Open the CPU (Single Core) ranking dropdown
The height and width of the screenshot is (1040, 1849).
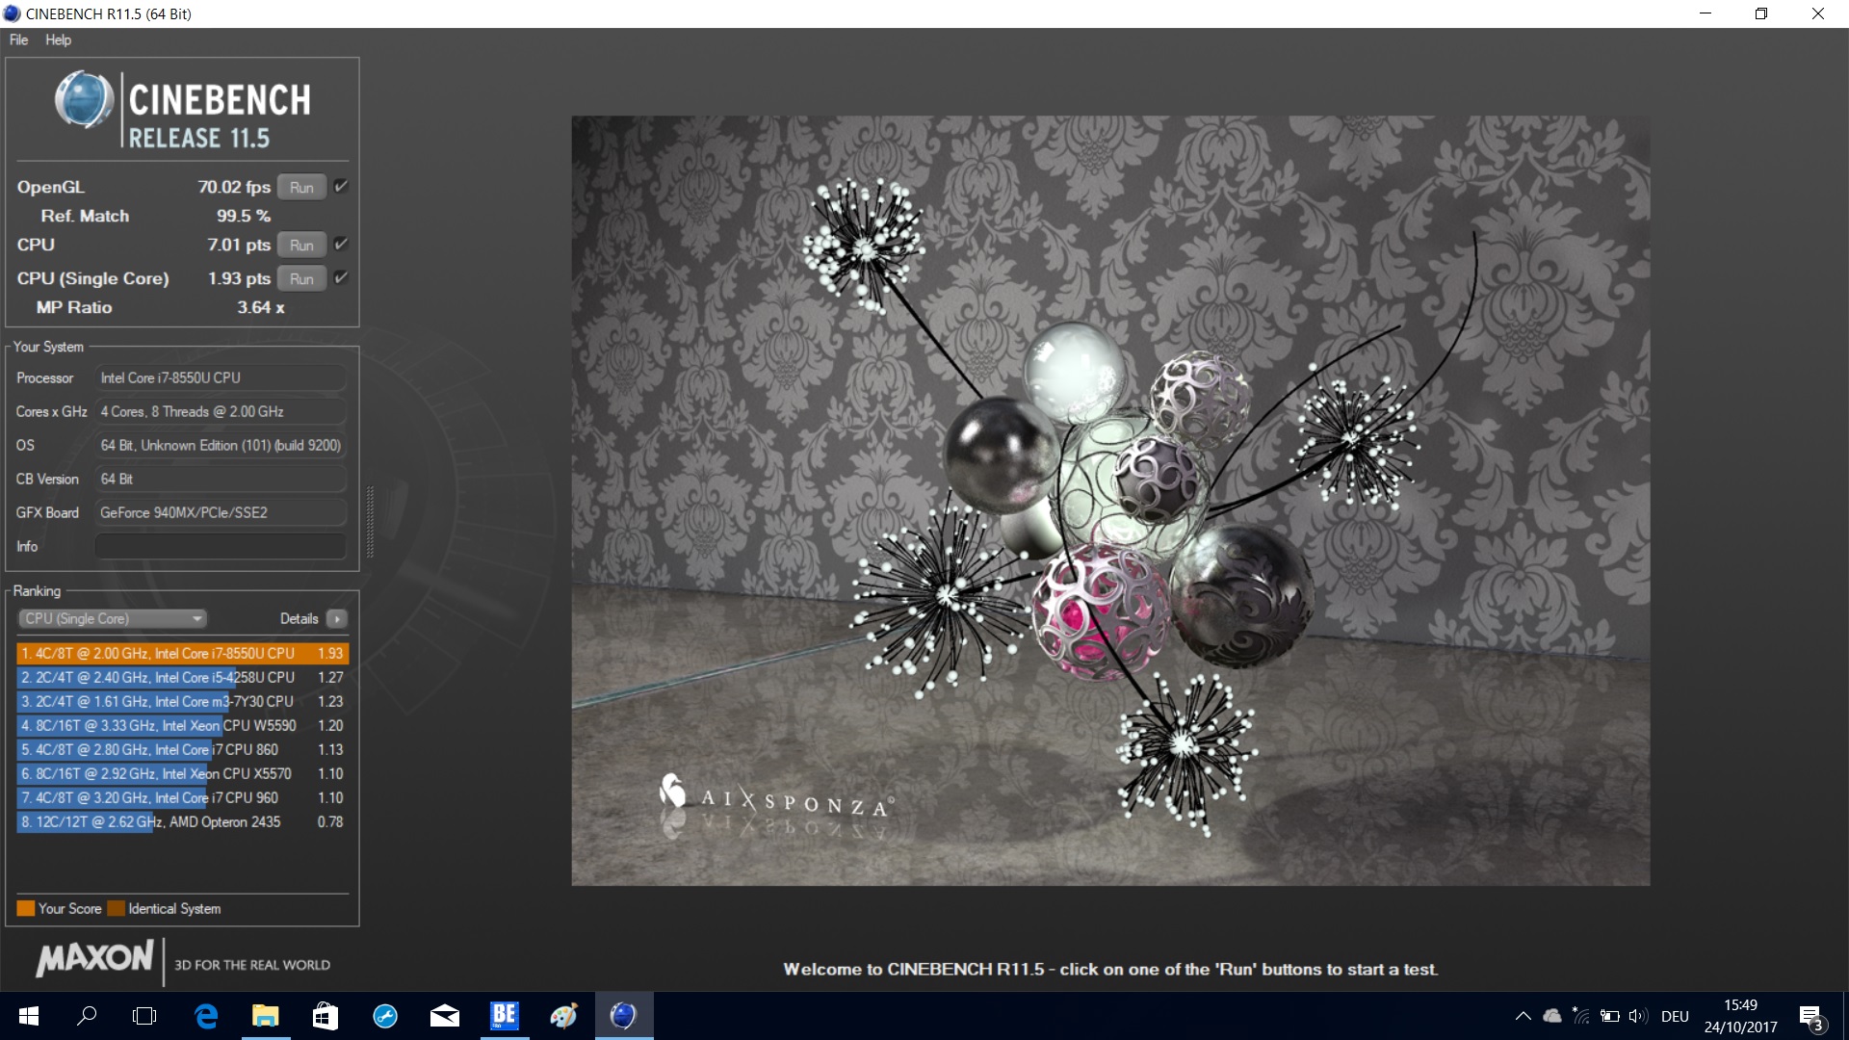113,619
